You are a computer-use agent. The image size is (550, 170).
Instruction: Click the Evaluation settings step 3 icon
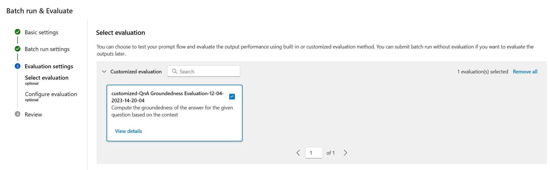click(x=18, y=66)
